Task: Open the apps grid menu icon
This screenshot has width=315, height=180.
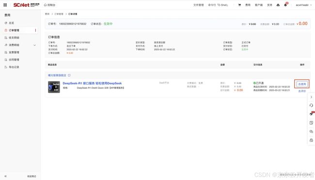Action: 5,5
